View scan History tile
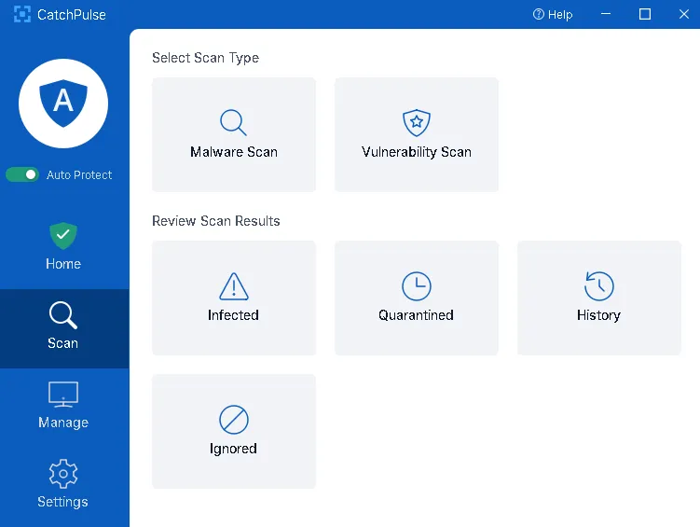700x527 pixels. point(598,298)
